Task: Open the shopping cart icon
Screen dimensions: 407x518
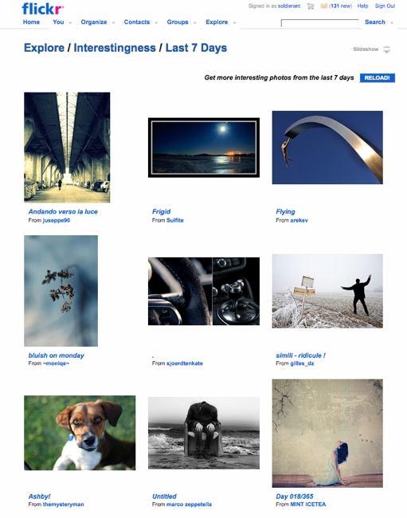Action: click(311, 6)
